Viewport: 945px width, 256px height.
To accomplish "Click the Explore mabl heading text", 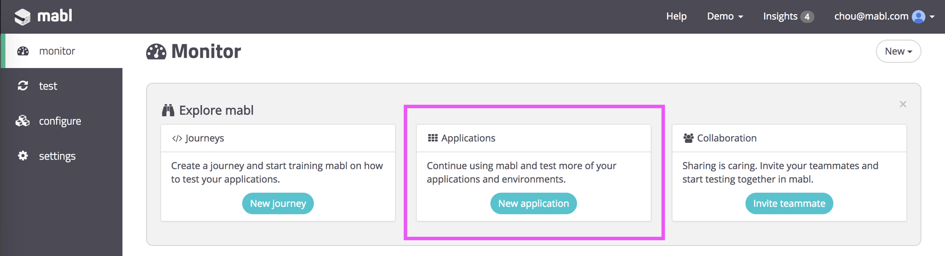I will click(216, 110).
